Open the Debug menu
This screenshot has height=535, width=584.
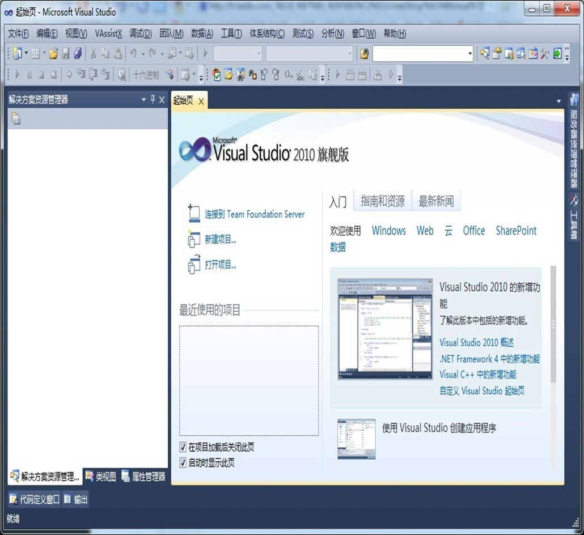141,33
